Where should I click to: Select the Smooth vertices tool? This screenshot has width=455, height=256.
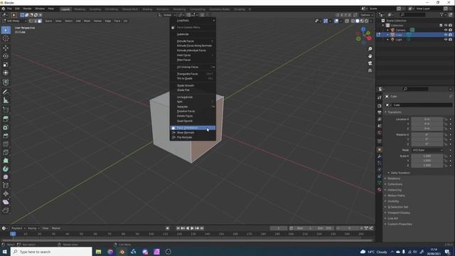point(6,177)
